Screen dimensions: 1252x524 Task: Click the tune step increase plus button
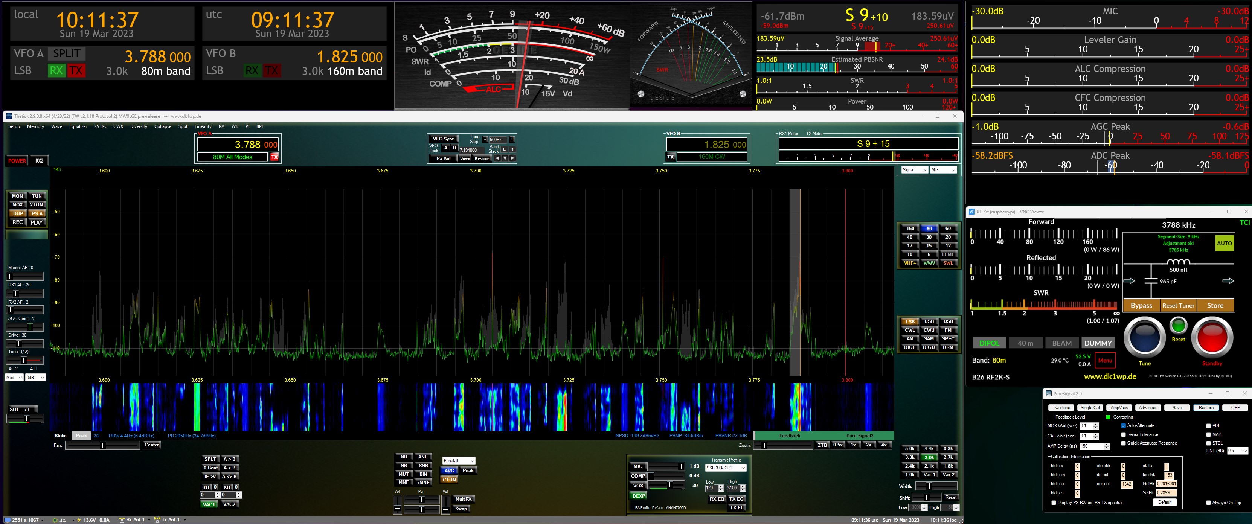[x=512, y=140]
